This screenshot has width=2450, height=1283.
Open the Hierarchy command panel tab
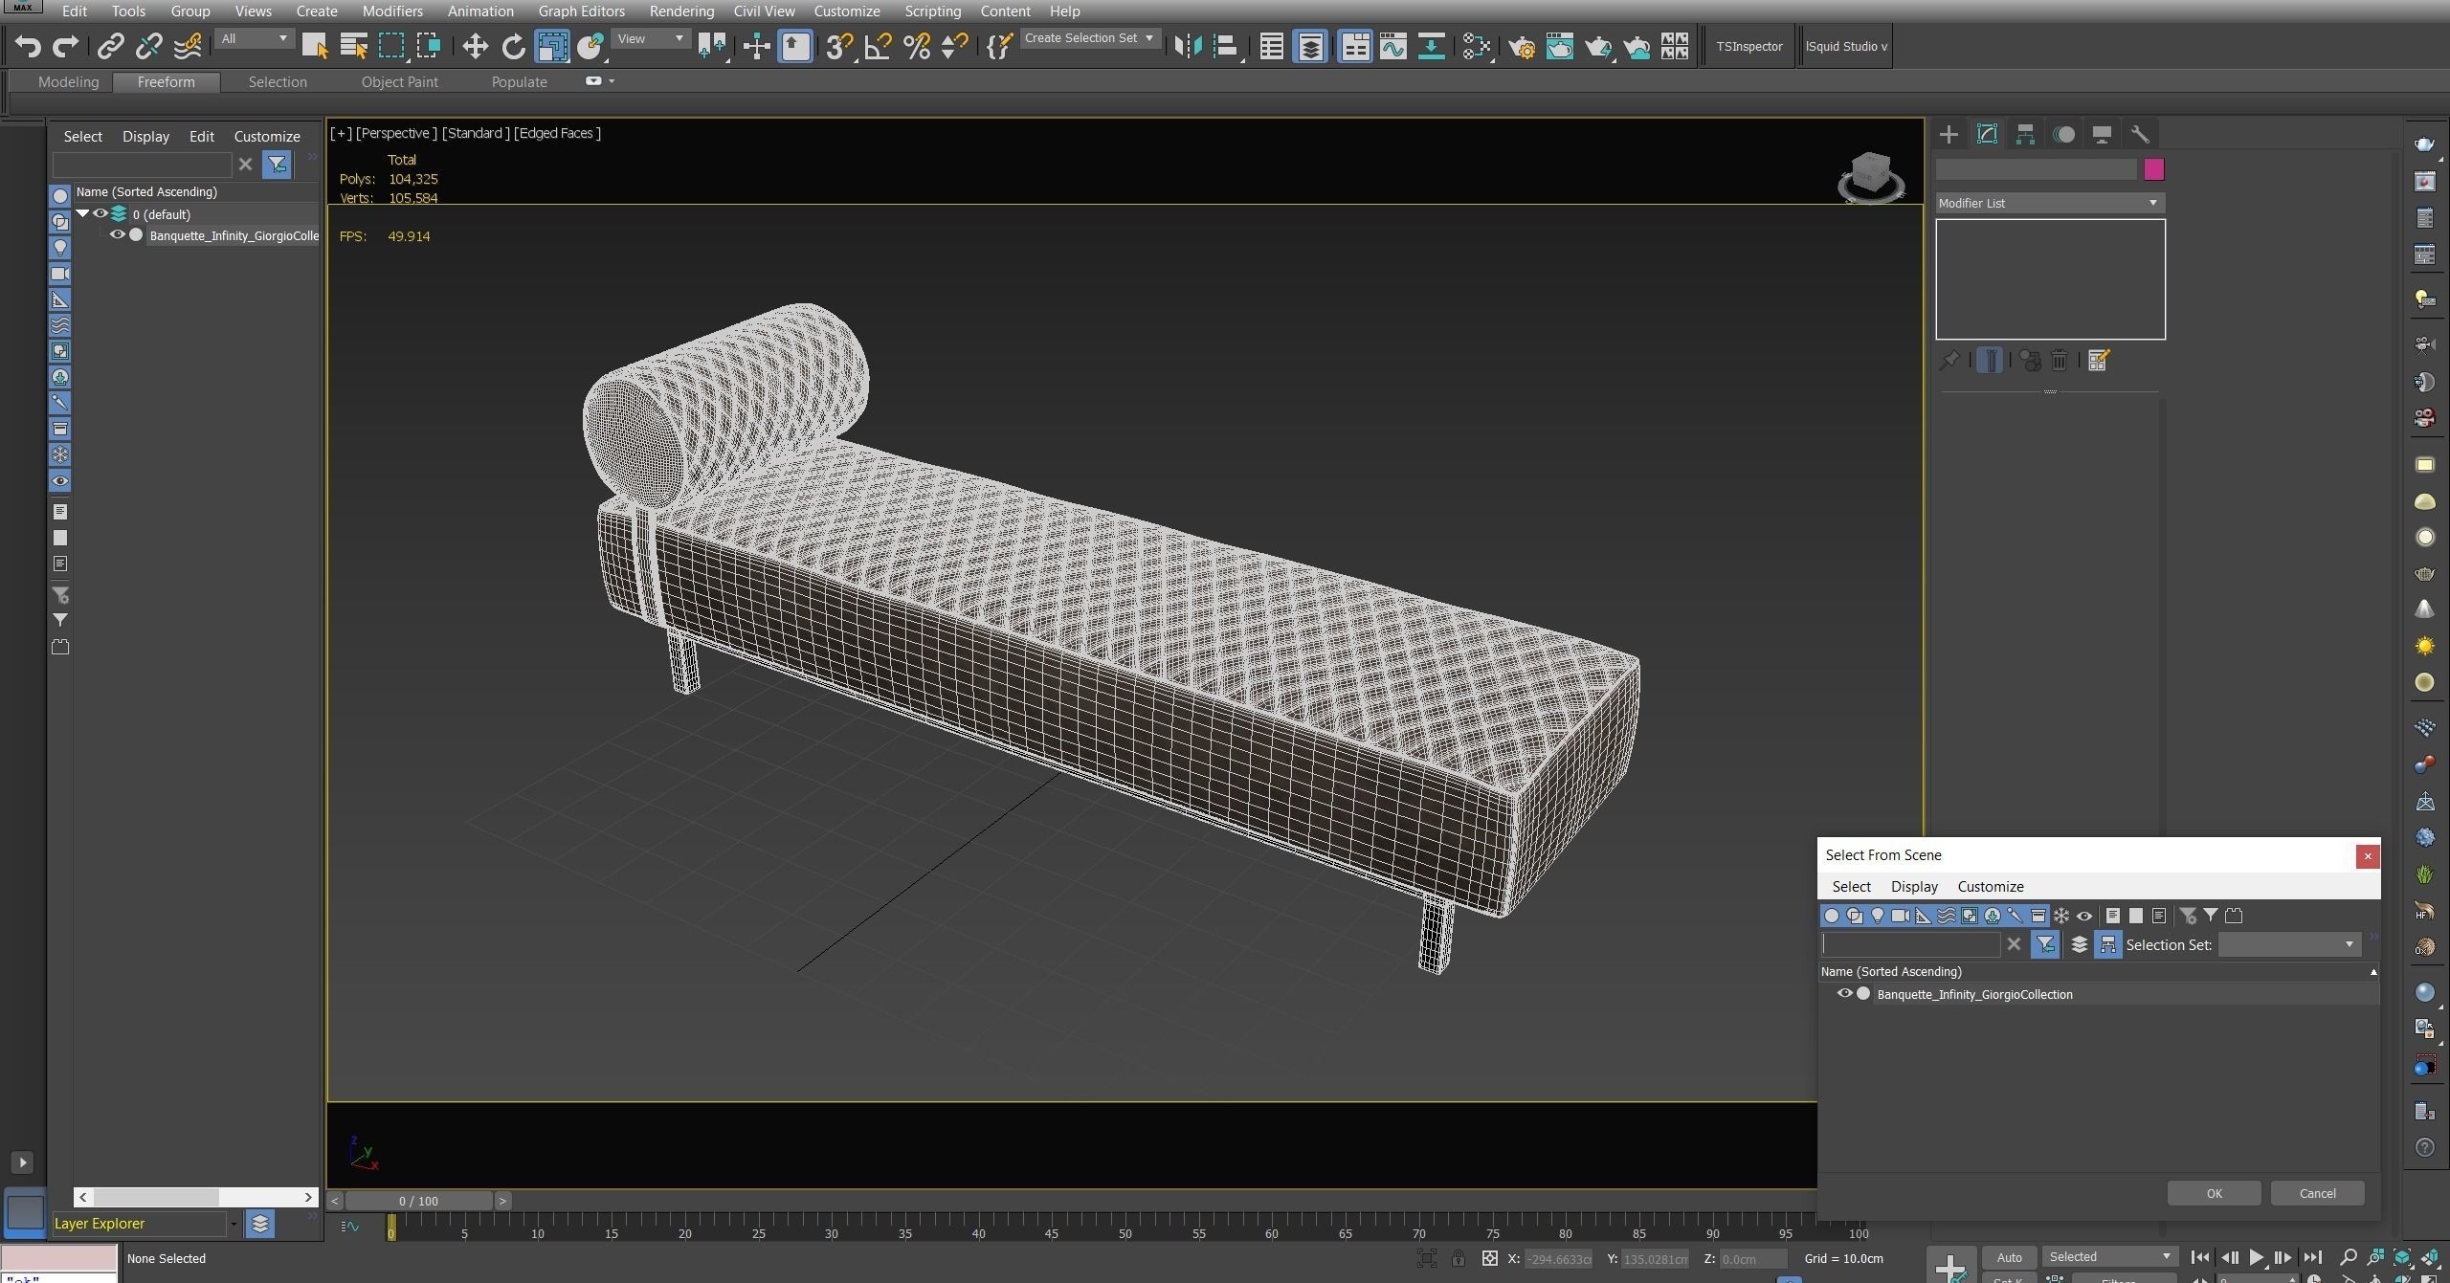click(2025, 134)
